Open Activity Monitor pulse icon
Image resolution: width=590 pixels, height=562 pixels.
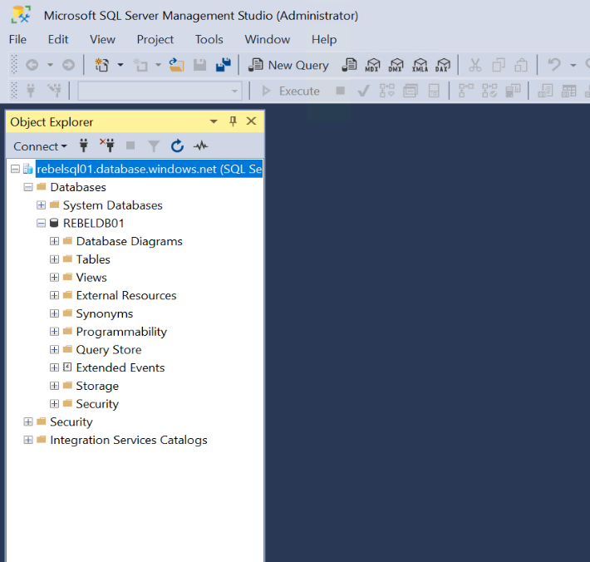pos(200,145)
